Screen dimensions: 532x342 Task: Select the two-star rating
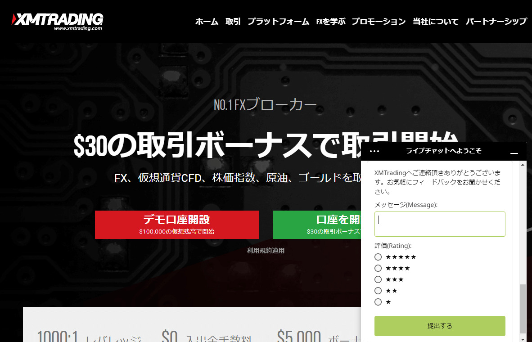pos(378,290)
